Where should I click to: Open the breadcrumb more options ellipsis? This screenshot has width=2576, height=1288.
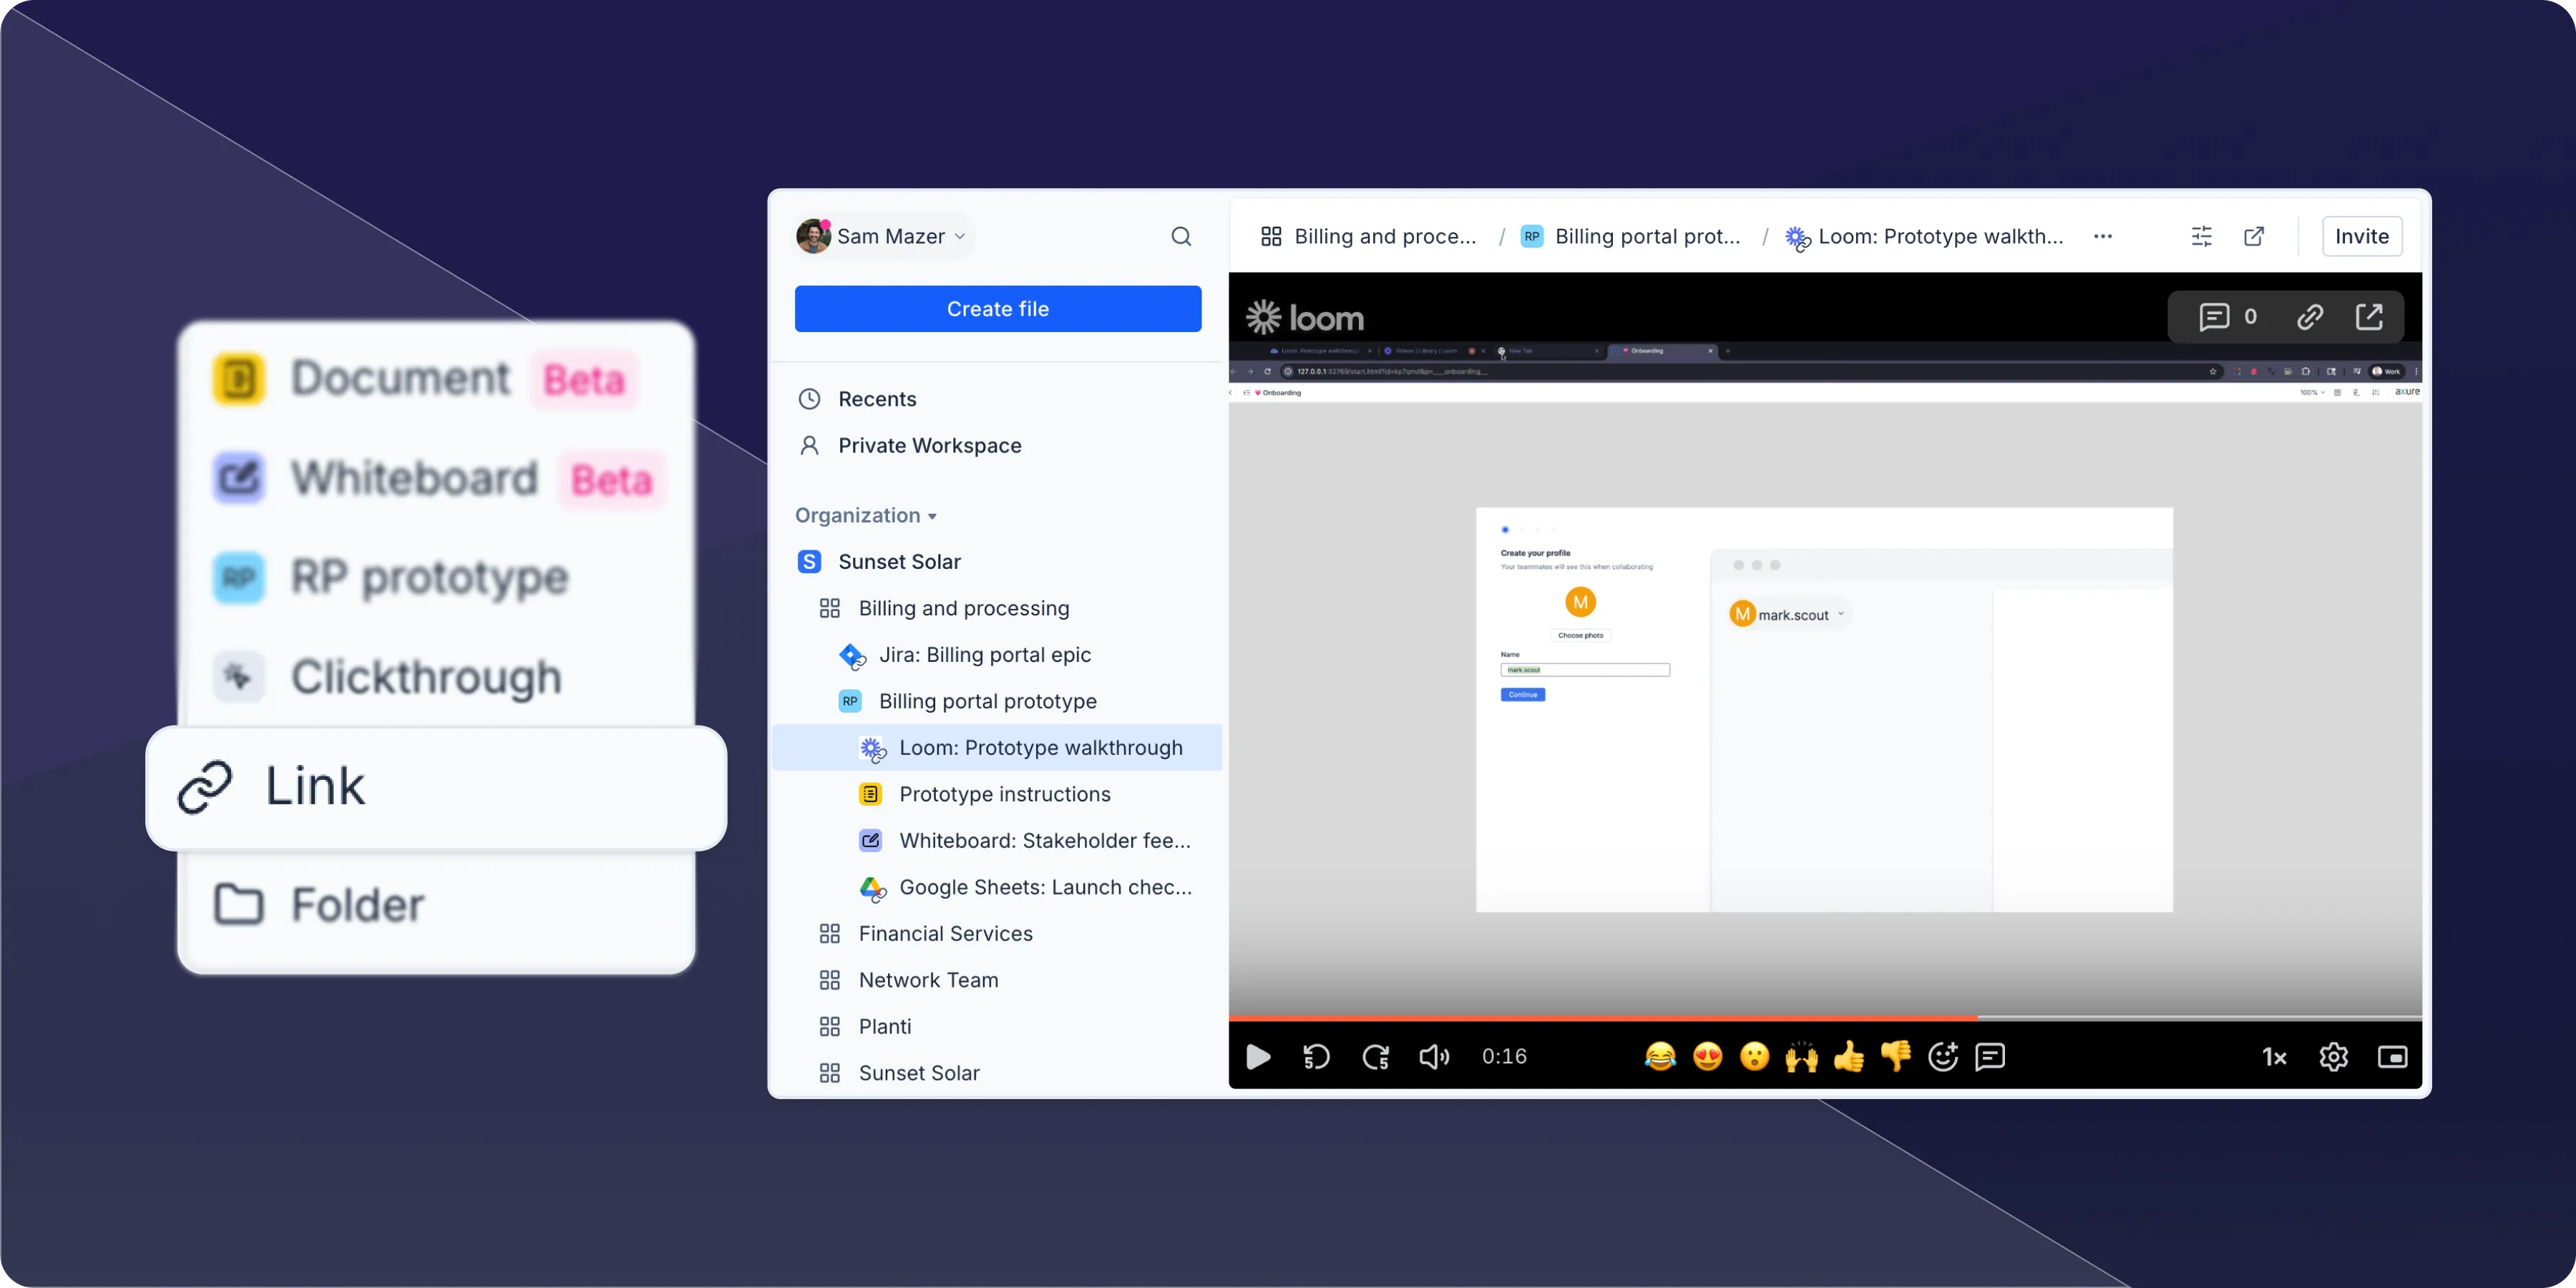coord(2102,237)
